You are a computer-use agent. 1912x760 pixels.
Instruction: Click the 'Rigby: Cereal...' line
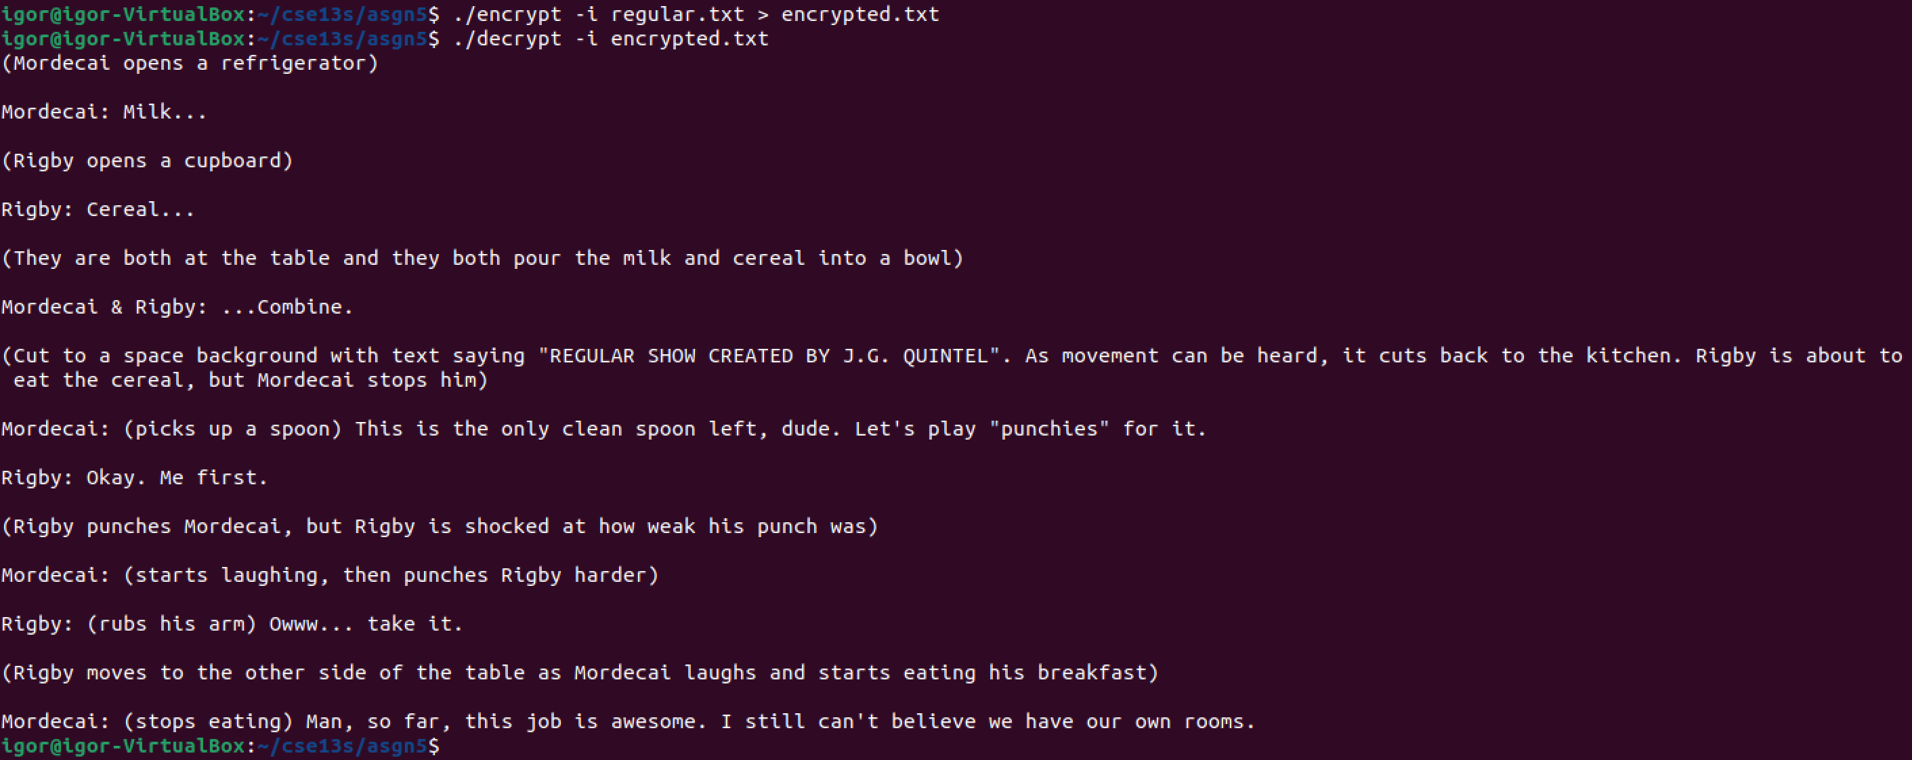tap(98, 210)
